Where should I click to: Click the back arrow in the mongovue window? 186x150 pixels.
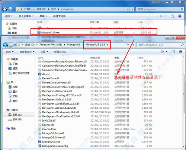[x=5, y=9]
